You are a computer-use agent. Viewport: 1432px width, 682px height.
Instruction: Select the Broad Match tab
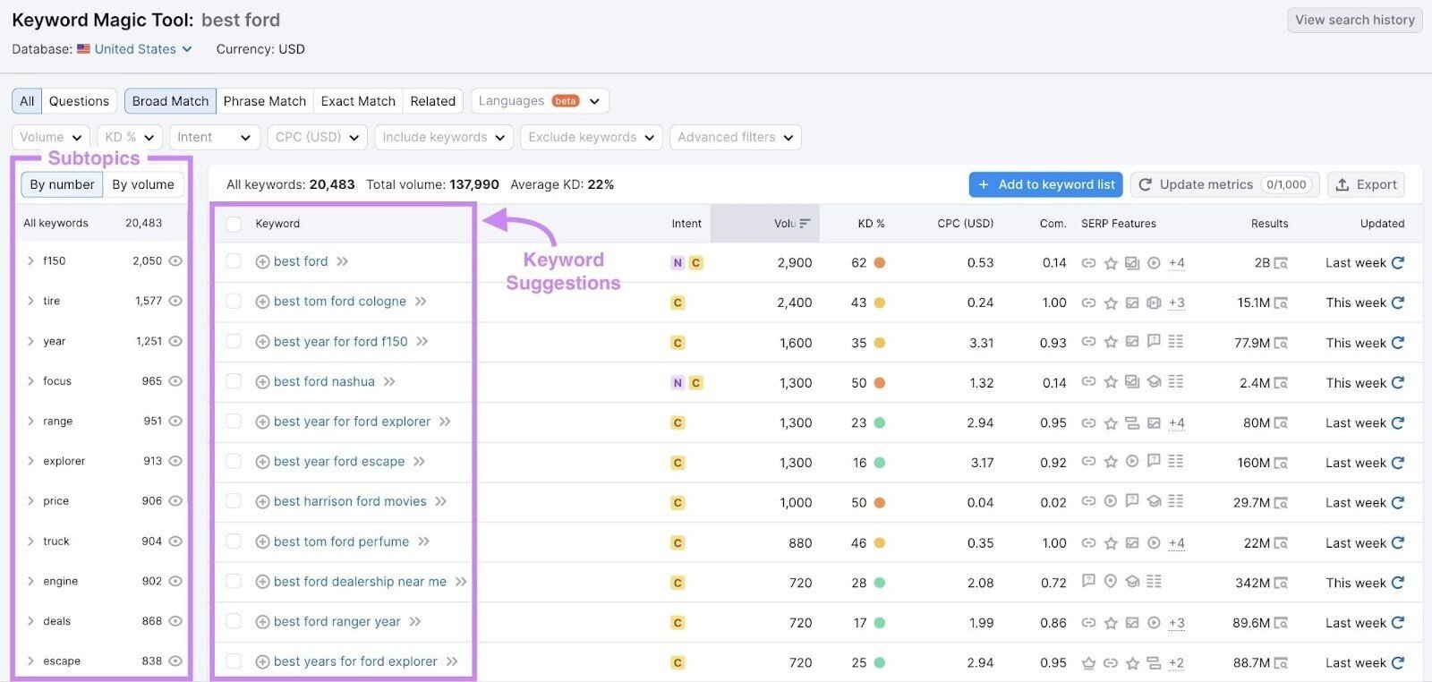point(170,101)
